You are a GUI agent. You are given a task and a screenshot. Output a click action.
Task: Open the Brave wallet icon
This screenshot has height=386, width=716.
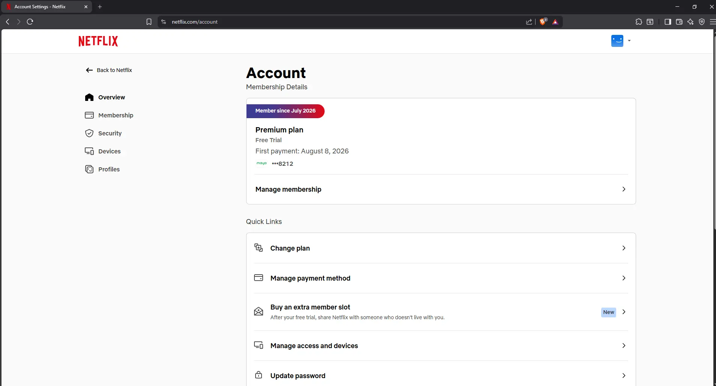tap(679, 22)
